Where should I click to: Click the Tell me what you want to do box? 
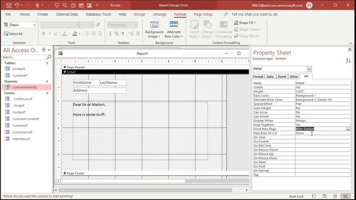pos(254,14)
